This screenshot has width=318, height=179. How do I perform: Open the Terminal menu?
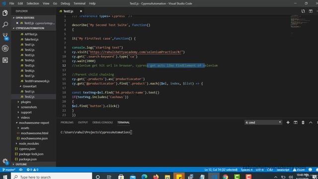(x=79, y=3)
